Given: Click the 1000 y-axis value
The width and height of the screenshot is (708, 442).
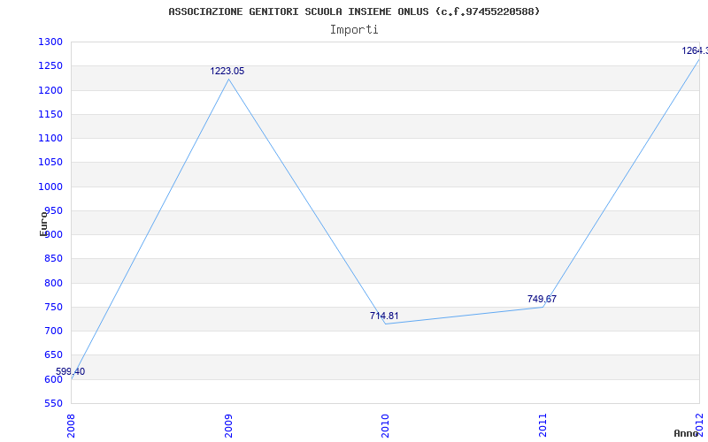Looking at the screenshot, I should tap(50, 187).
